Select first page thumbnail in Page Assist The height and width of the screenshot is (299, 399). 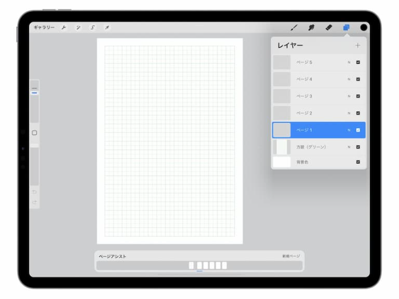(x=192, y=265)
